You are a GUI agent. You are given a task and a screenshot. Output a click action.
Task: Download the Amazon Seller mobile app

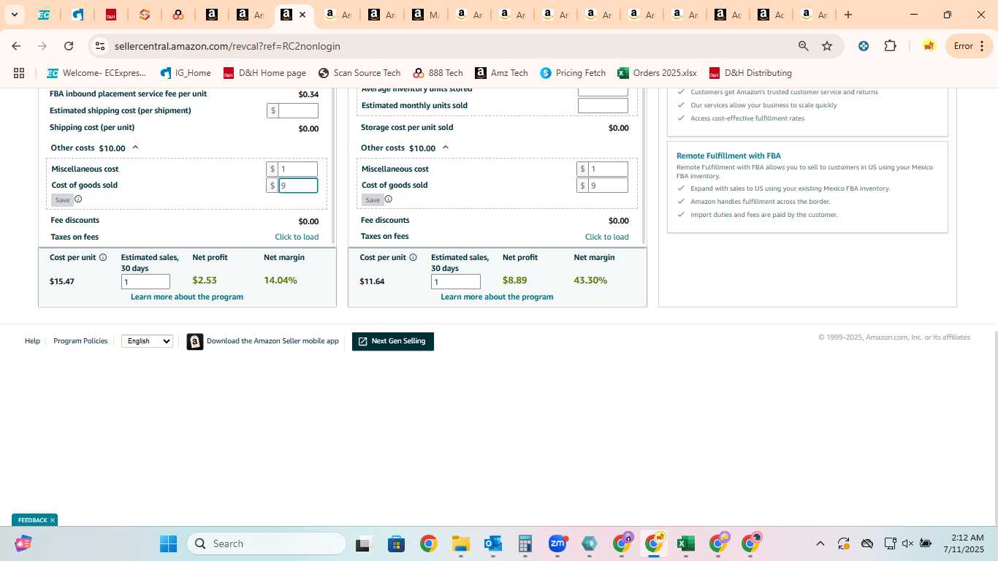[263, 341]
